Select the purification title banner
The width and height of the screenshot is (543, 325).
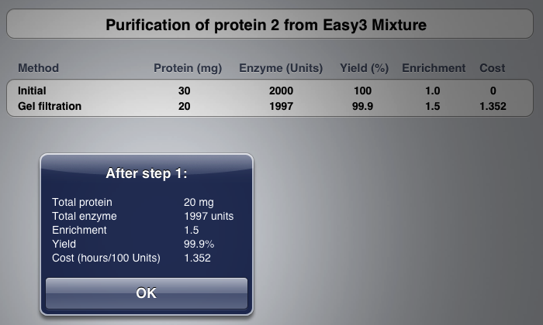(x=270, y=24)
